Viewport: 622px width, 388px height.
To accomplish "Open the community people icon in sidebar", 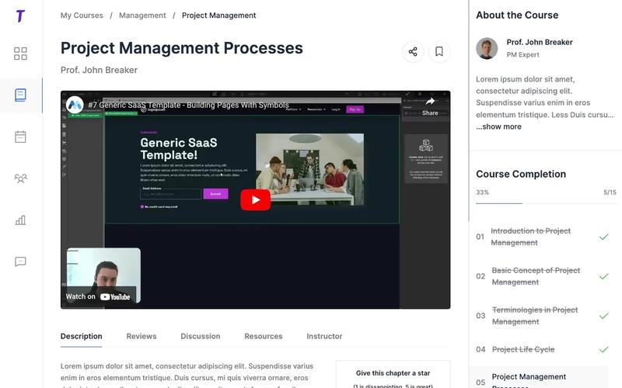I will point(21,178).
